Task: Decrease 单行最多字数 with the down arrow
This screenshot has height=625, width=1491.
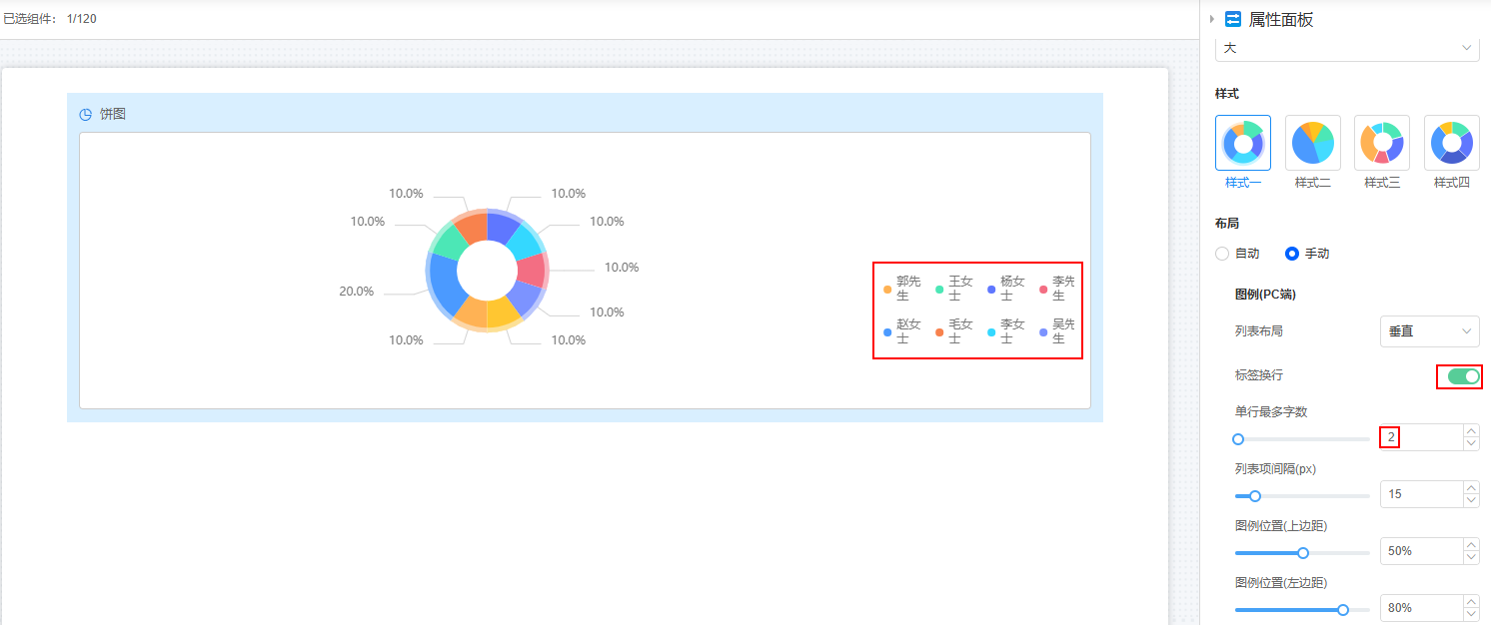Action: point(1471,444)
